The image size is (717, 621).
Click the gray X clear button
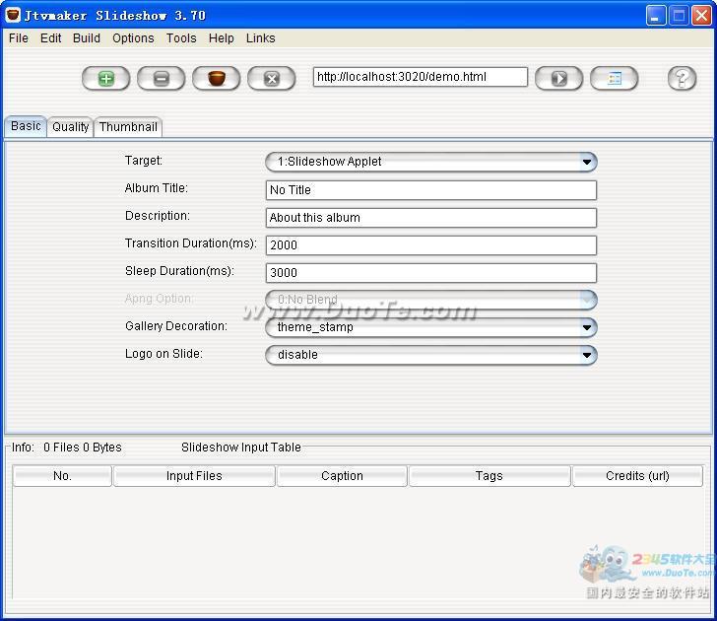coord(272,79)
